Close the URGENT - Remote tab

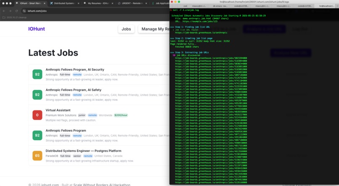(146, 3)
